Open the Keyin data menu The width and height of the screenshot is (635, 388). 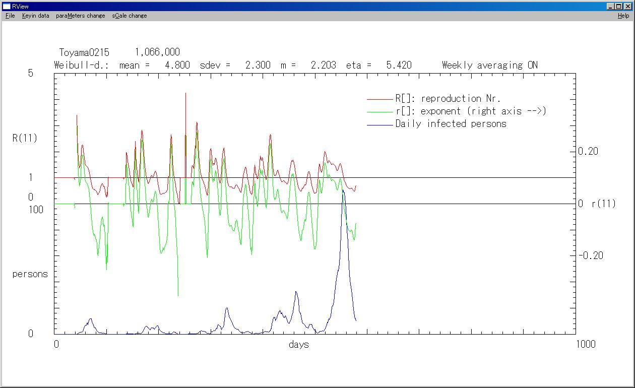point(35,16)
